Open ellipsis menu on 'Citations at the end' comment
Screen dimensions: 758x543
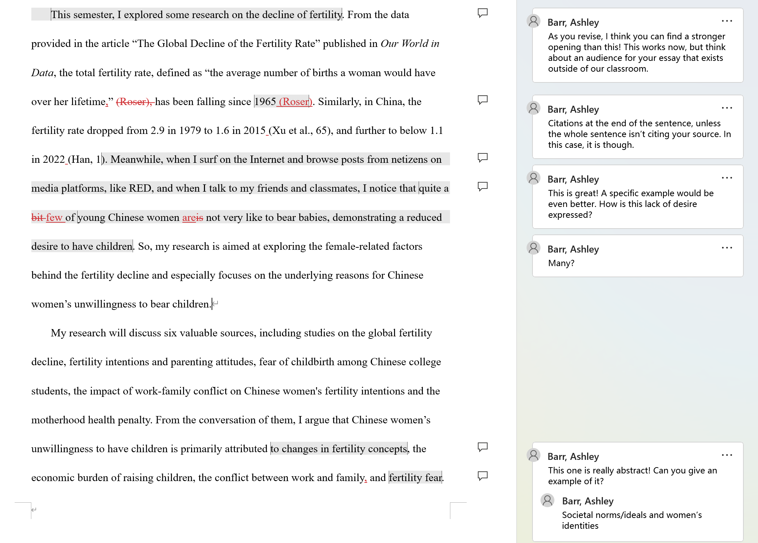coord(727,108)
